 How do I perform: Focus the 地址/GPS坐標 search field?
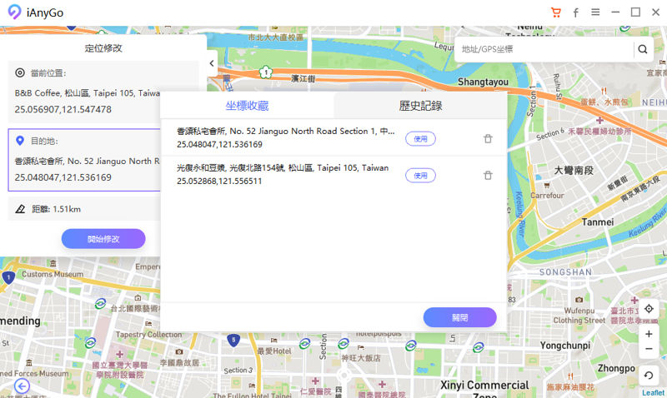tap(544, 49)
